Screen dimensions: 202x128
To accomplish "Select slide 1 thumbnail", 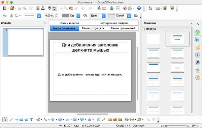I will pyautogui.click(x=25, y=42).
